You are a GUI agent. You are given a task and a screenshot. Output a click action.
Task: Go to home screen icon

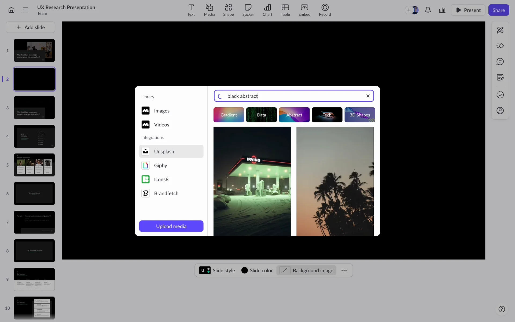(11, 10)
